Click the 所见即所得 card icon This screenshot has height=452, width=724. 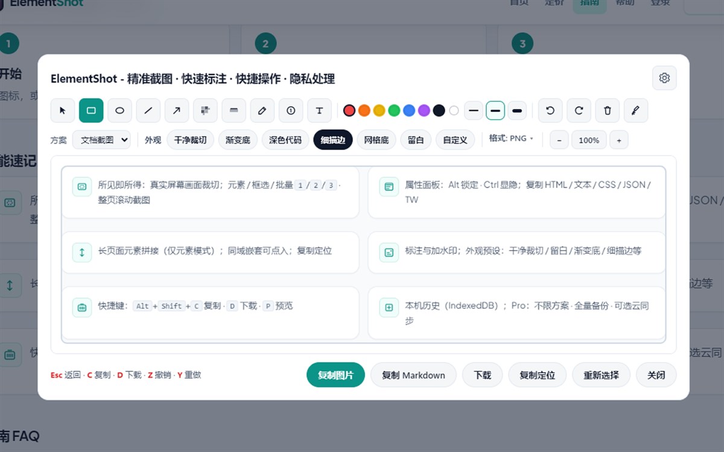[82, 186]
